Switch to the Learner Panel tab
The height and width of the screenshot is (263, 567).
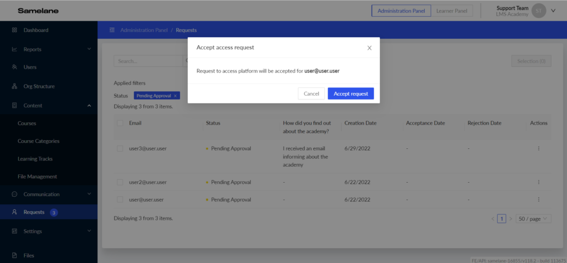(451, 11)
